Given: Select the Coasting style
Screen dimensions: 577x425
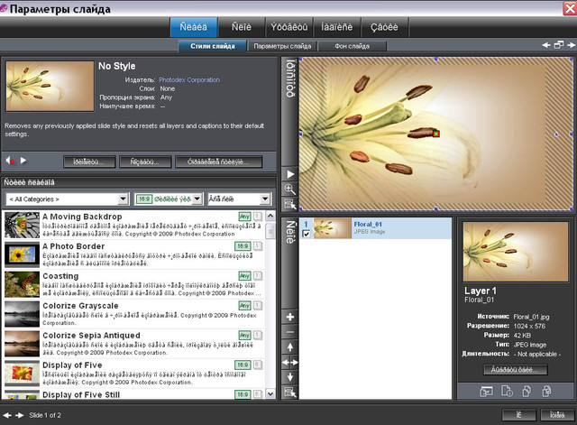Looking at the screenshot, I should (x=134, y=284).
